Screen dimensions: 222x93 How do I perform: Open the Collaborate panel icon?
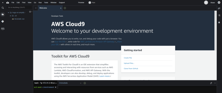pos(219,9)
